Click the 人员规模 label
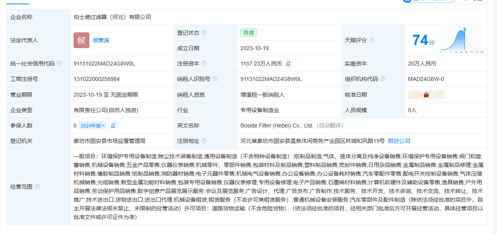The height and width of the screenshot is (234, 497). click(x=356, y=110)
